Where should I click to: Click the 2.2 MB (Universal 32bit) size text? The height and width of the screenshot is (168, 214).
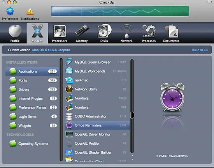(x=172, y=156)
